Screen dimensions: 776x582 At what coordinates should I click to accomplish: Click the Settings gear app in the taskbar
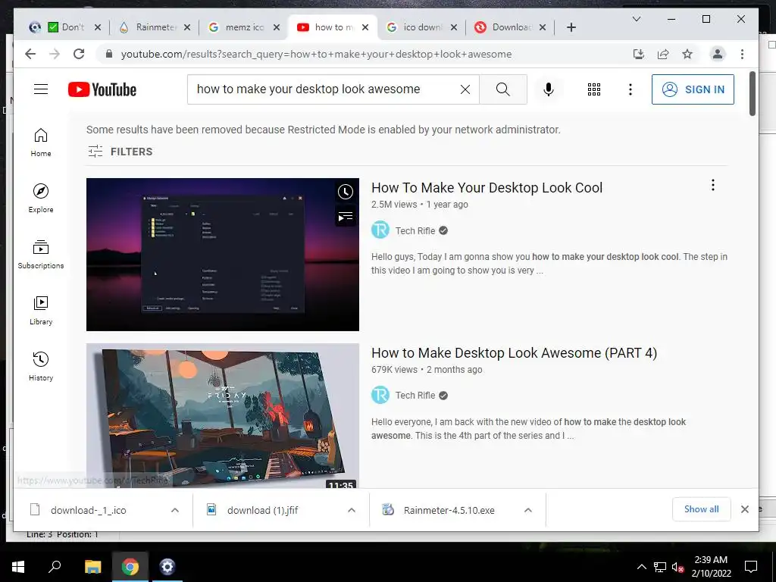[167, 567]
